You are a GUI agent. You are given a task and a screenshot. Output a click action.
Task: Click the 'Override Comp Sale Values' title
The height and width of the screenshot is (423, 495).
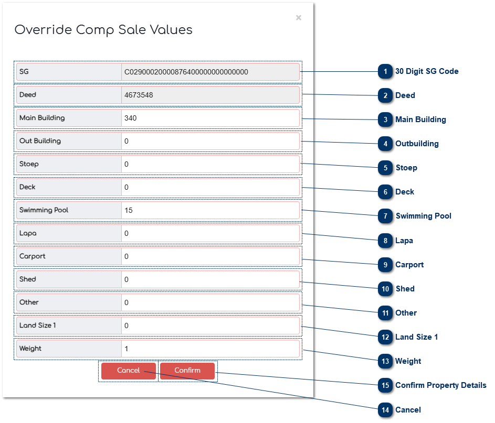pos(103,30)
